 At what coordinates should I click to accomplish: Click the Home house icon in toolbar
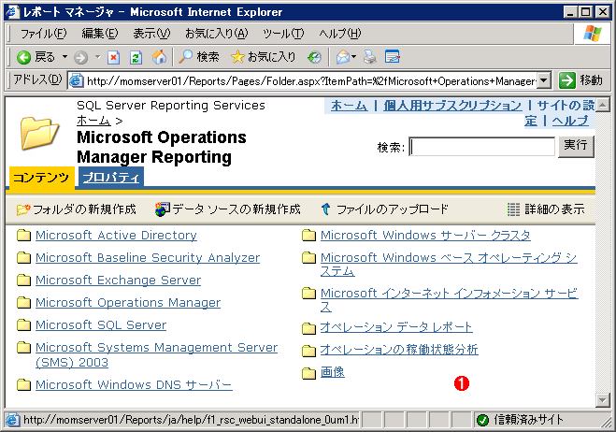point(159,57)
